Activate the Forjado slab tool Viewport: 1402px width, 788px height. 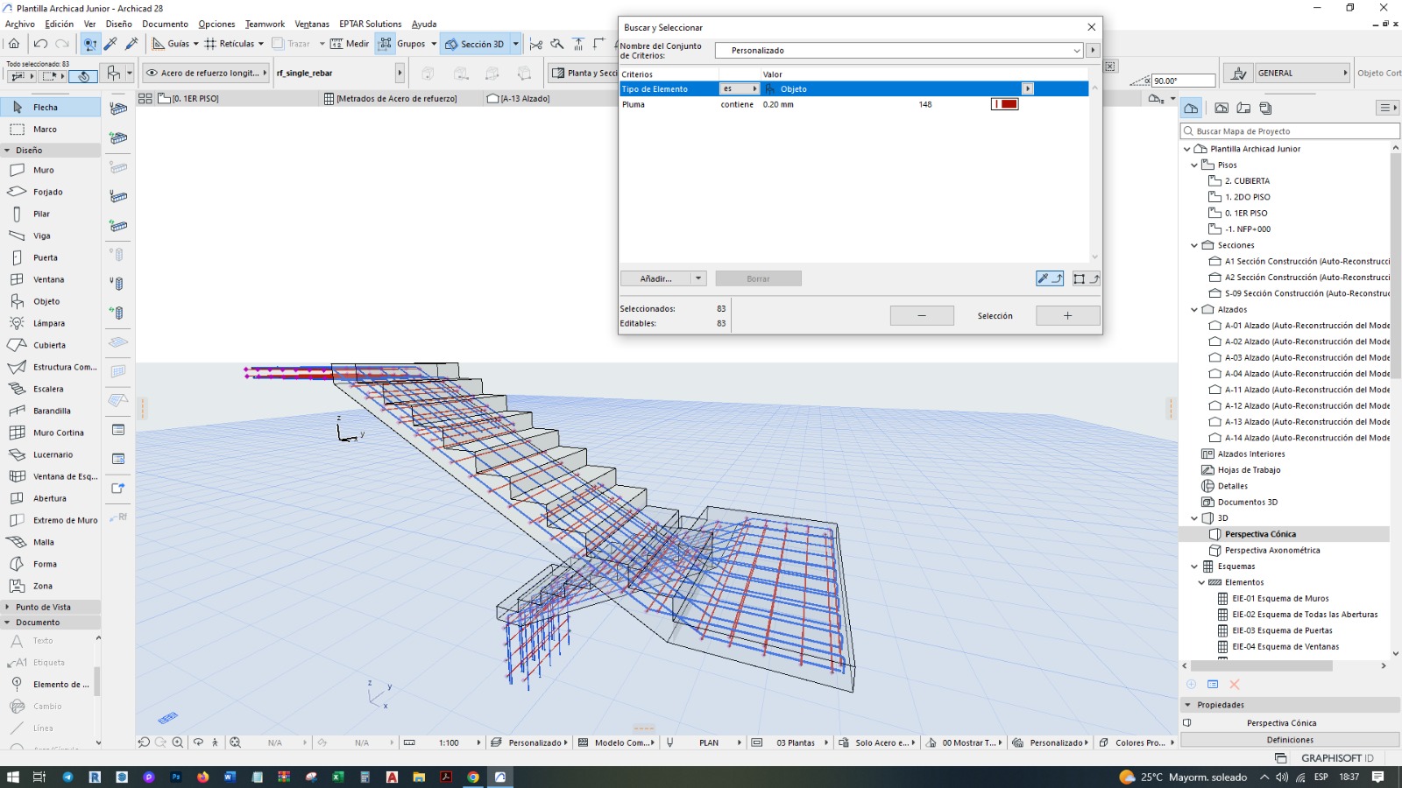click(x=50, y=192)
